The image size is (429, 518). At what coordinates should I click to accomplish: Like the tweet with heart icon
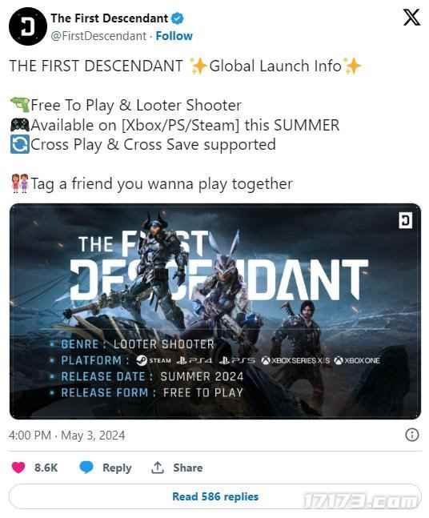click(18, 468)
